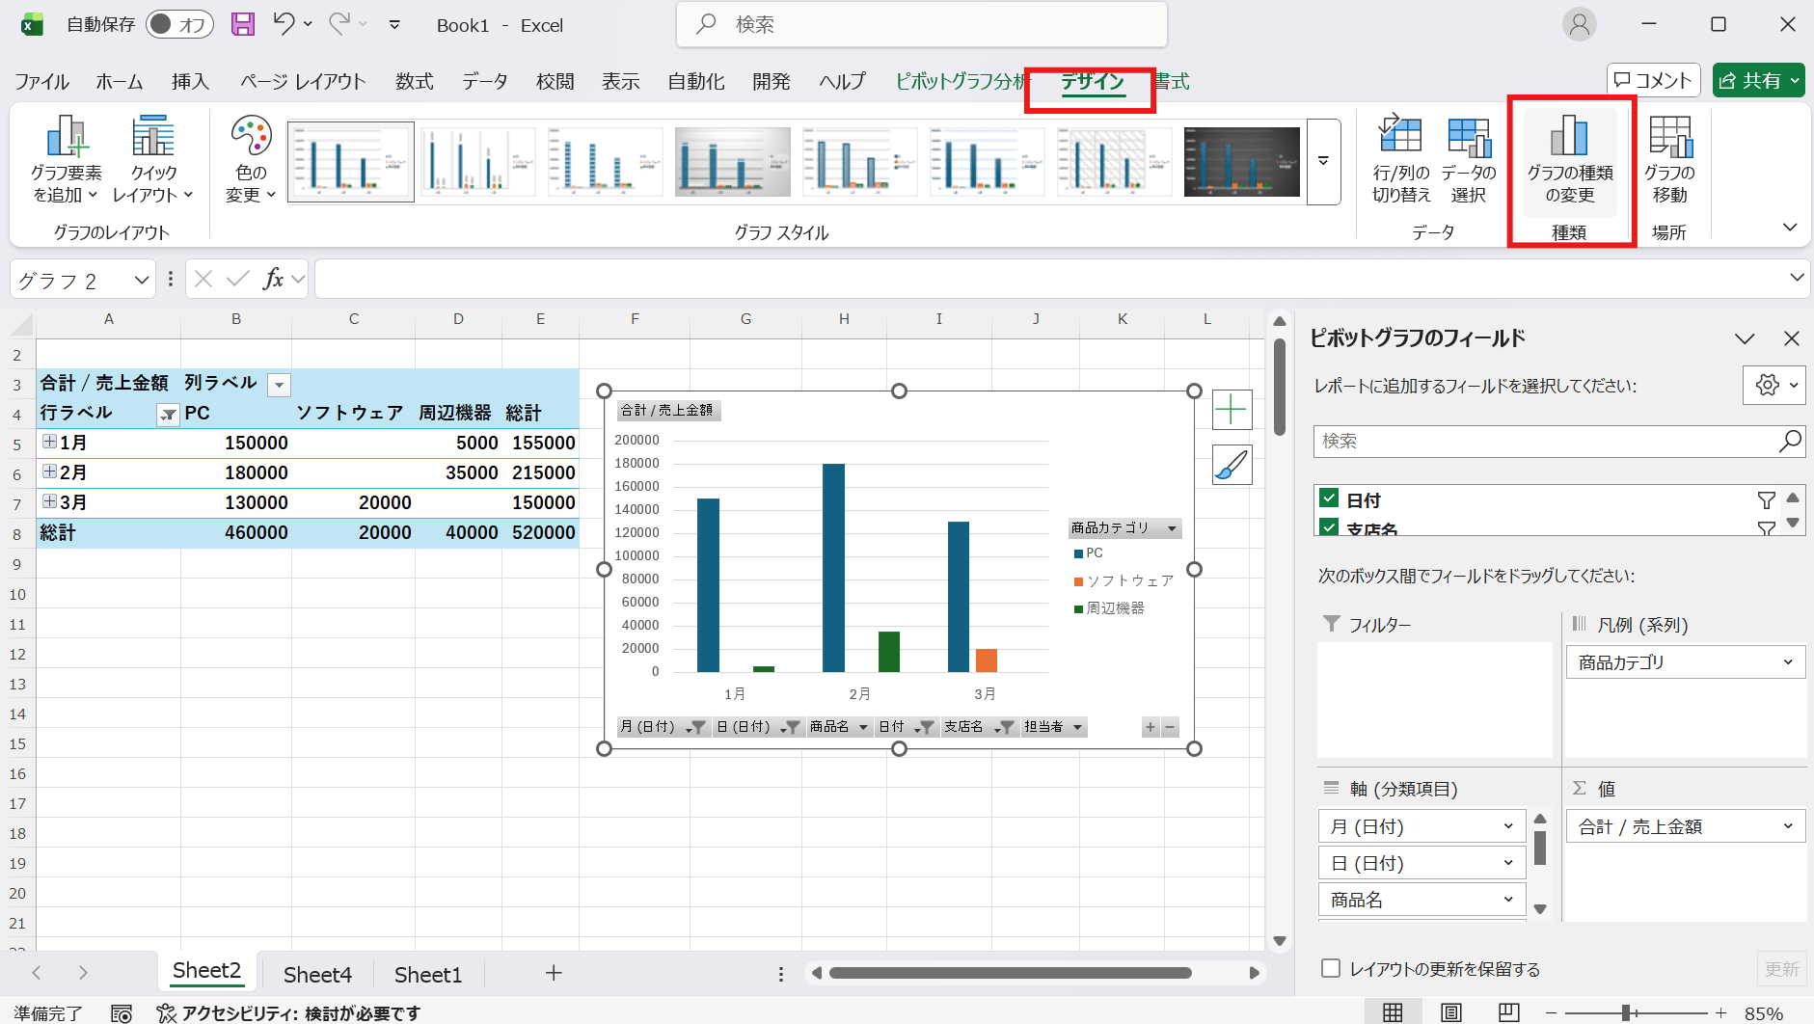
Task: Toggle the 自動保存 switch
Action: (x=179, y=24)
